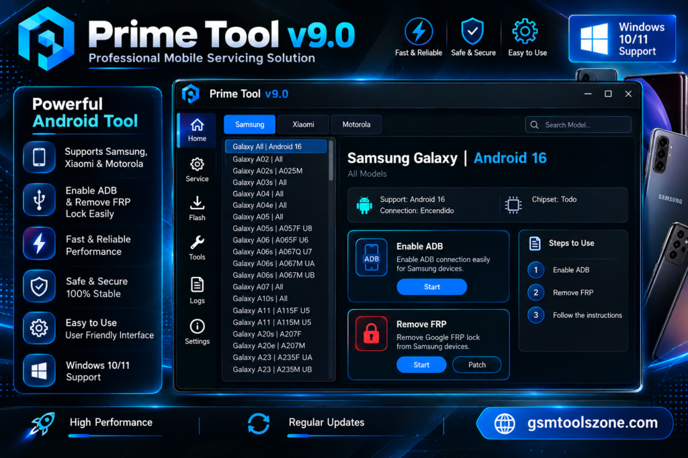Open the Tools wrench section
Image resolution: width=688 pixels, height=458 pixels.
197,248
